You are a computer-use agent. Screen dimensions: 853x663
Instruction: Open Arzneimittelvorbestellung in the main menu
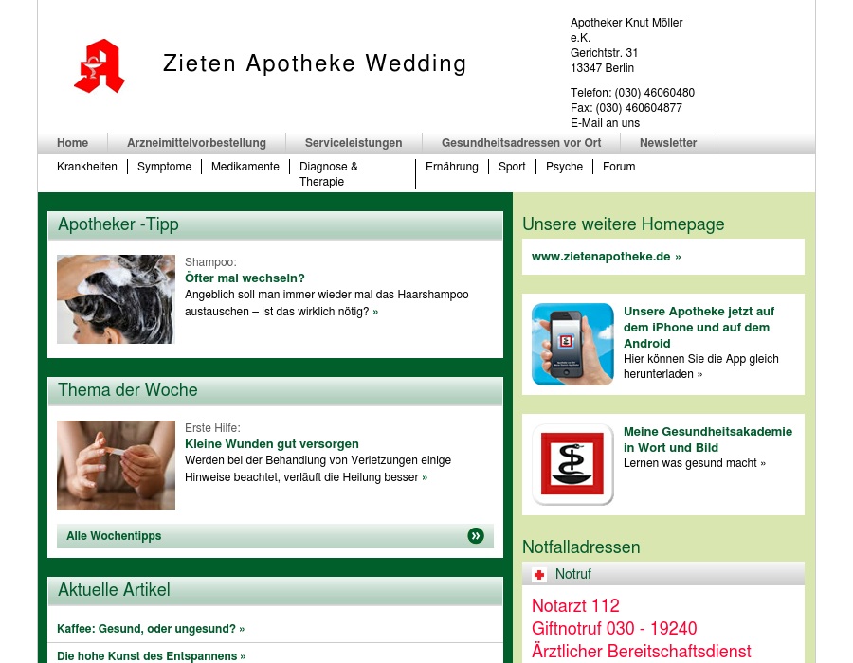[196, 143]
